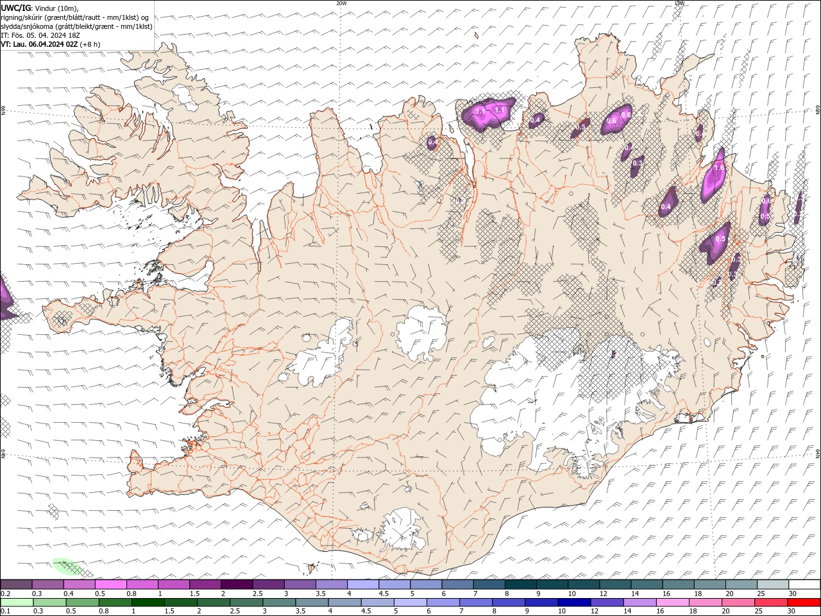Select the crimson rain swatch starting at 25
The width and height of the screenshot is (821, 616).
pos(770,603)
